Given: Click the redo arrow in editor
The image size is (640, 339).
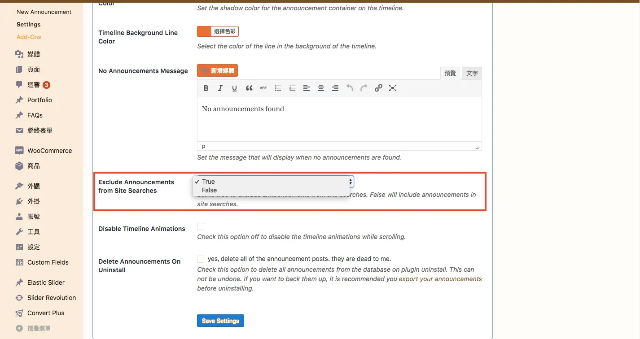Looking at the screenshot, I should 364,88.
